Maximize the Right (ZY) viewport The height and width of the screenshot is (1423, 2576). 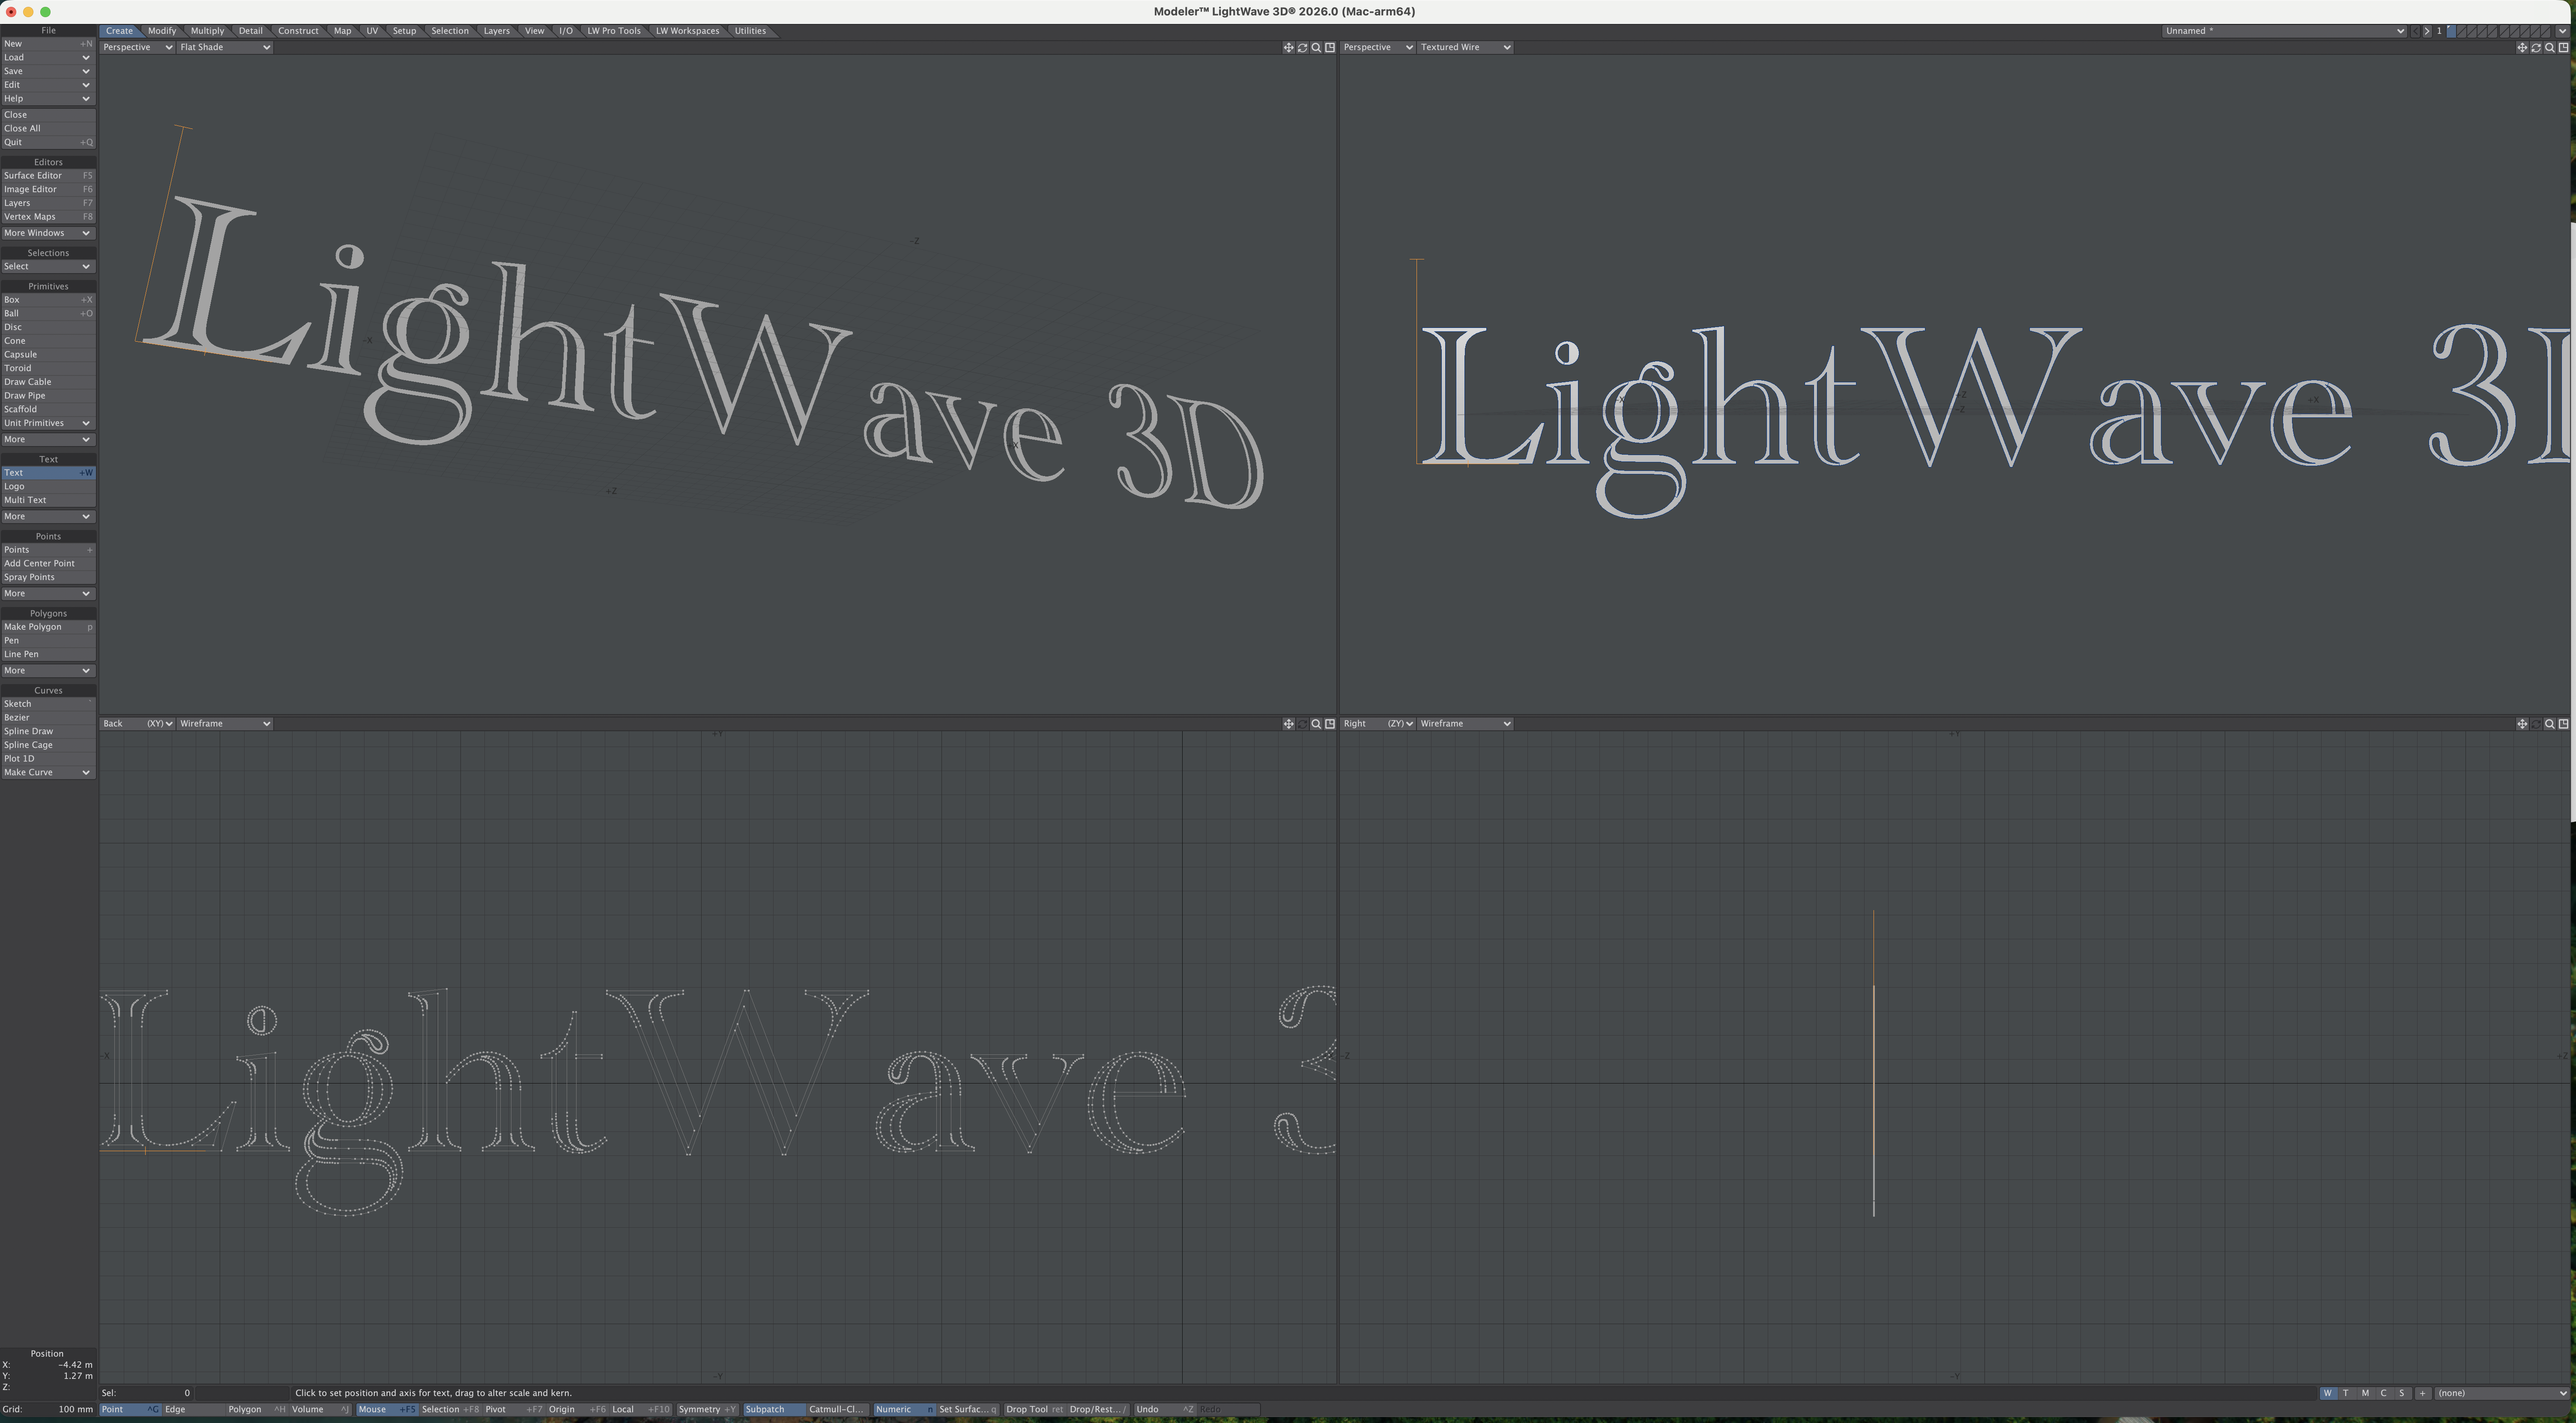click(2563, 723)
